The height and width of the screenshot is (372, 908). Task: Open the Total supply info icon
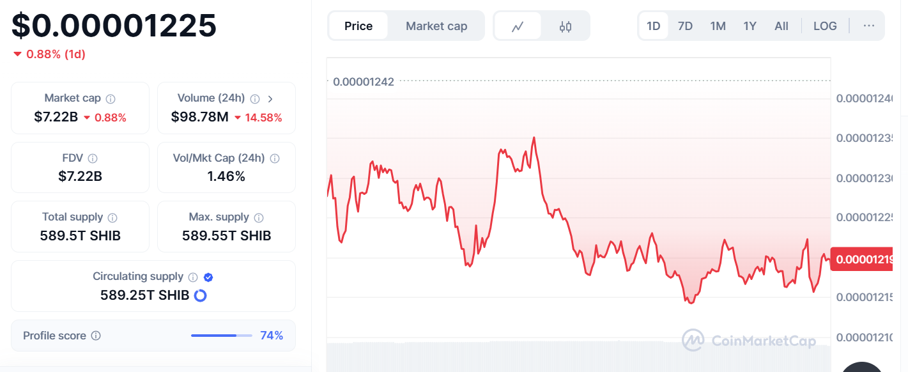point(112,218)
